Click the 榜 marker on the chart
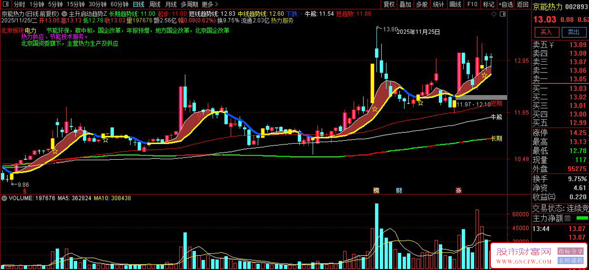The height and width of the screenshot is (270, 589). click(376, 190)
